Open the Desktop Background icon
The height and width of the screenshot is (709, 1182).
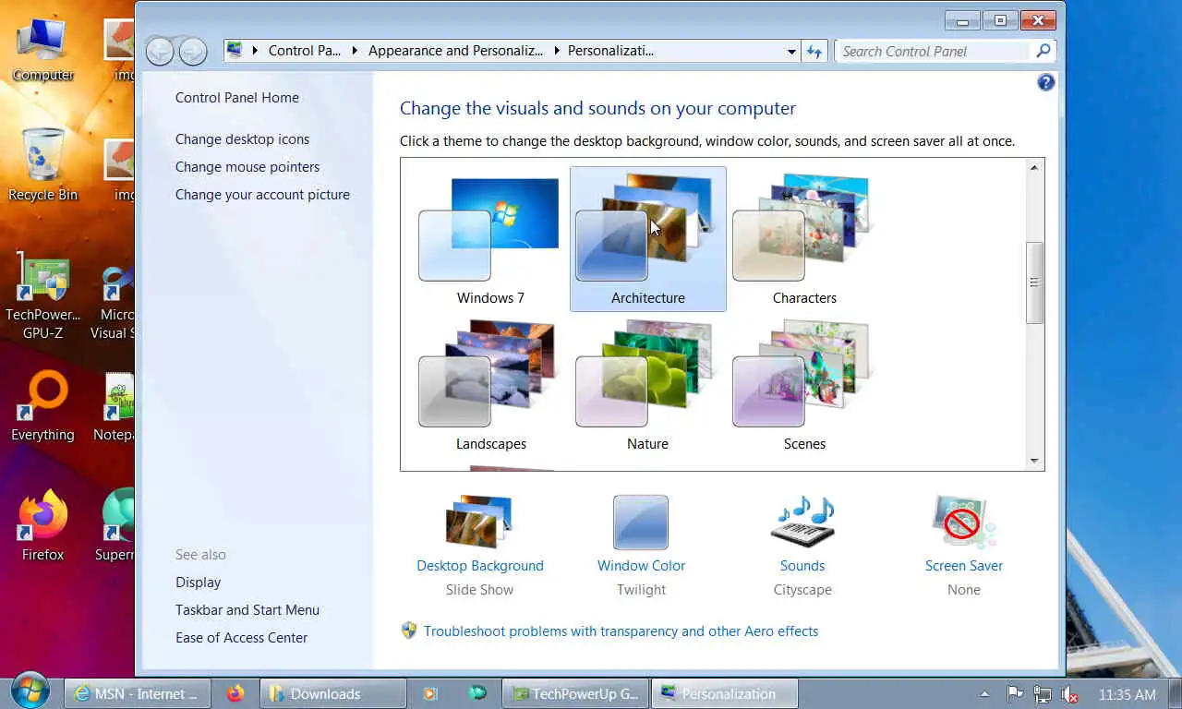(x=479, y=523)
